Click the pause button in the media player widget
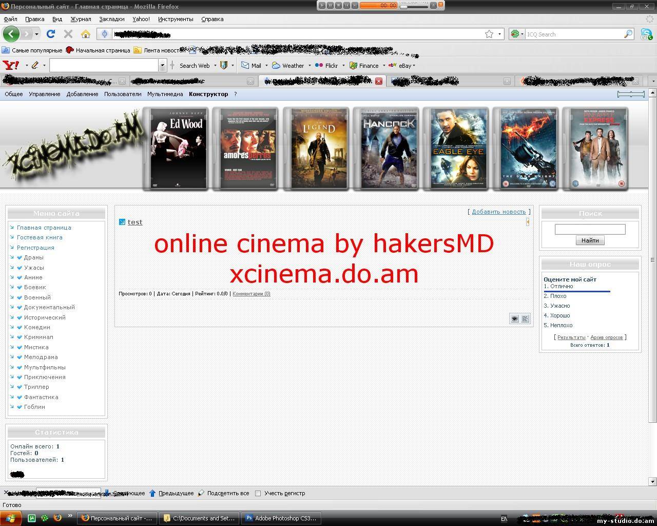 (x=330, y=5)
